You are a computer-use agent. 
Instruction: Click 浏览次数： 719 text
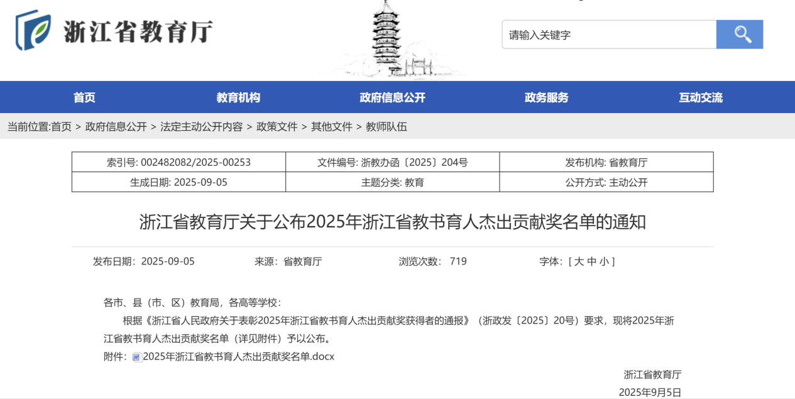[433, 261]
